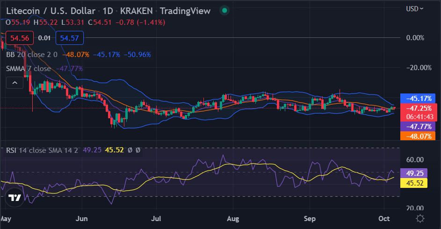This screenshot has height=229, width=441.
Task: Click the Jul label on the time axis
Action: pos(156,219)
